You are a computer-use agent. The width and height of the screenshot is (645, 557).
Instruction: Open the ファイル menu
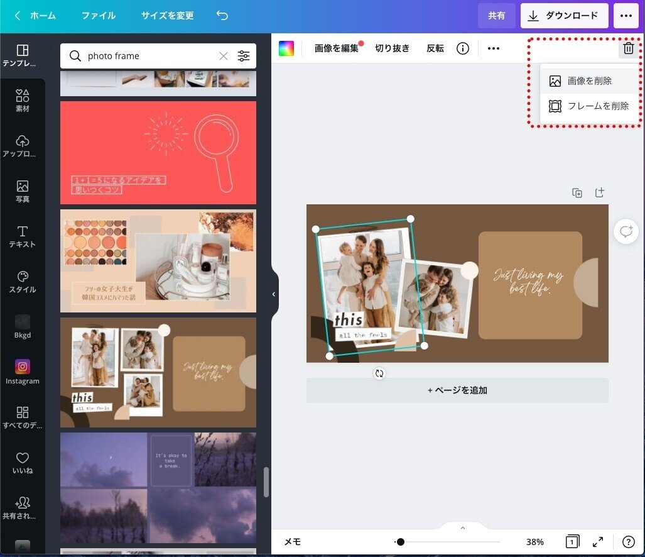point(98,15)
